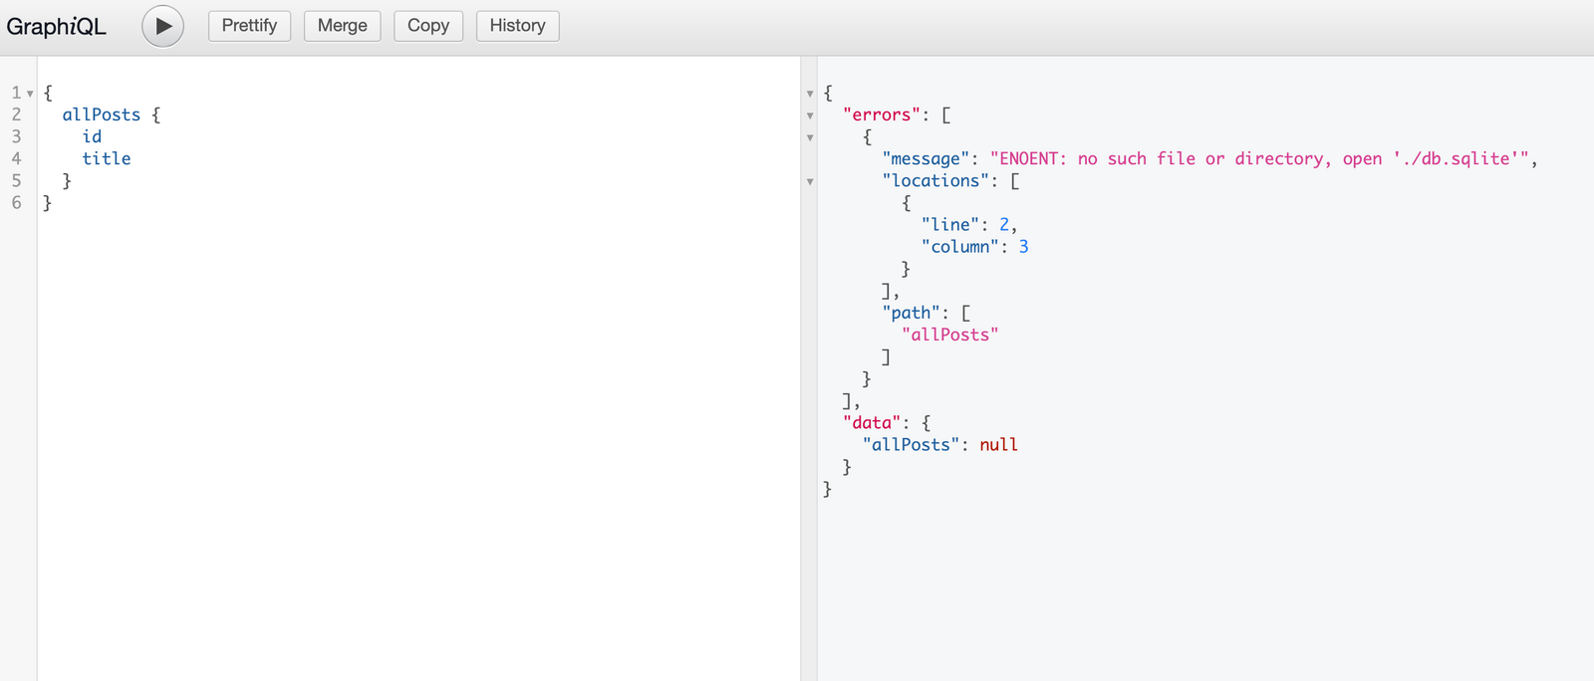Collapse the query block at line 1 fold arrow
1594x681 pixels.
click(x=30, y=94)
